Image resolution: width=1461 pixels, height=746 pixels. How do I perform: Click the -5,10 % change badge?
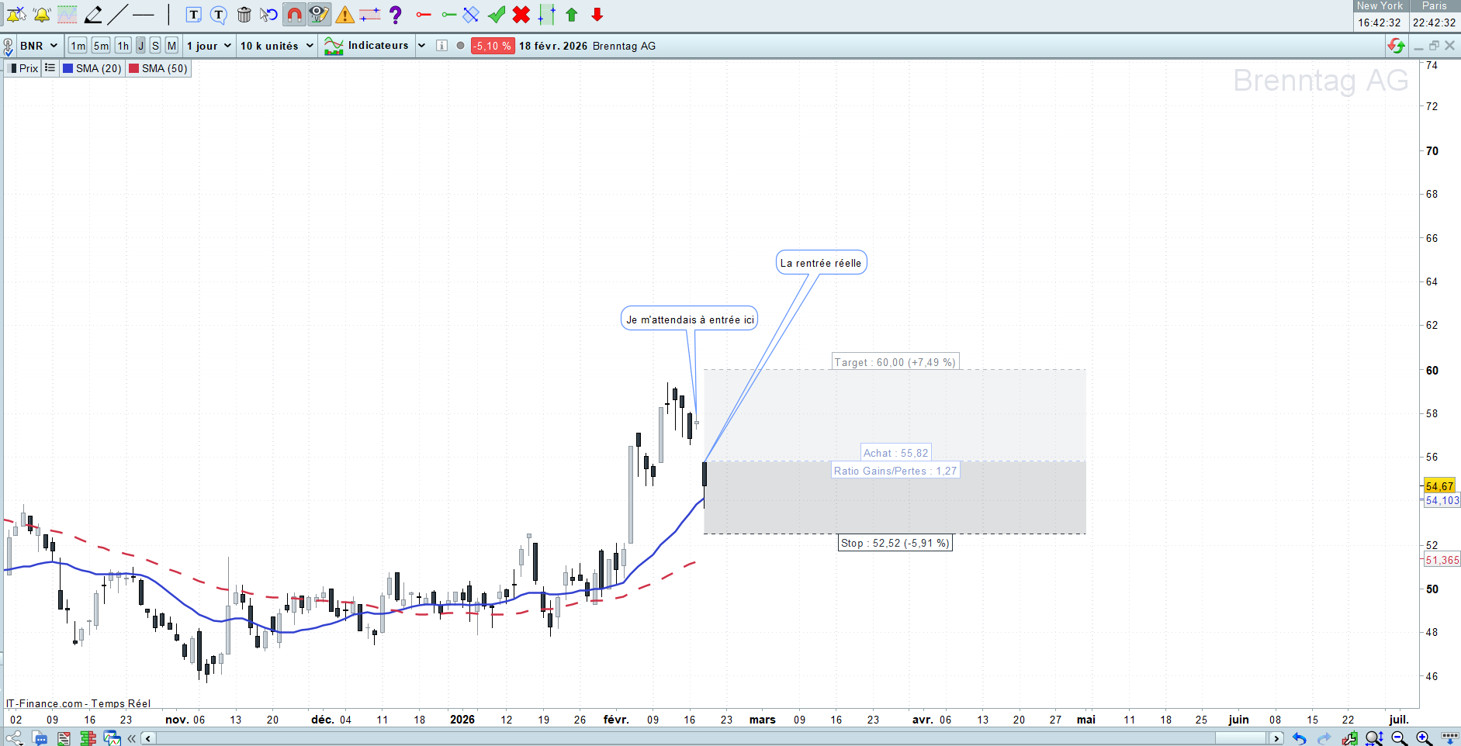pos(493,46)
